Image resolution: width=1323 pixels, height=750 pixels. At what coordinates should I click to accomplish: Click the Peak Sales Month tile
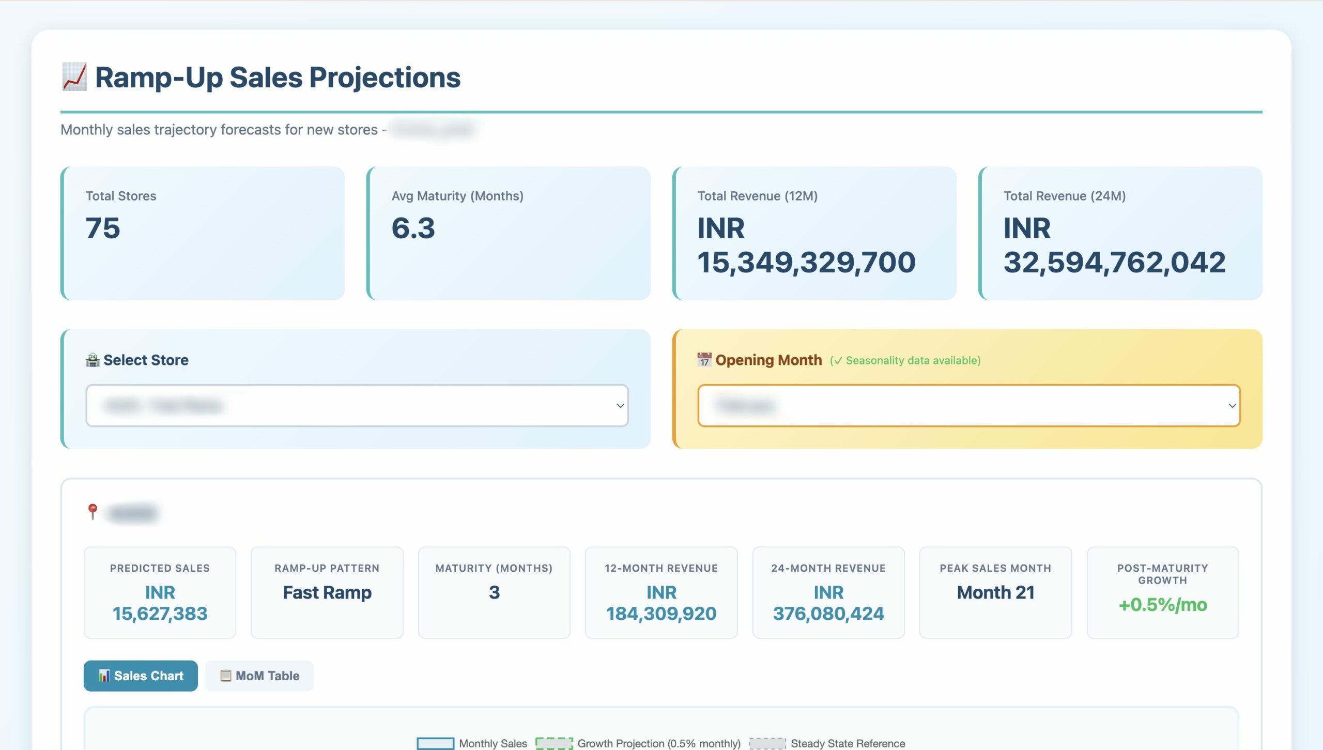(x=996, y=592)
